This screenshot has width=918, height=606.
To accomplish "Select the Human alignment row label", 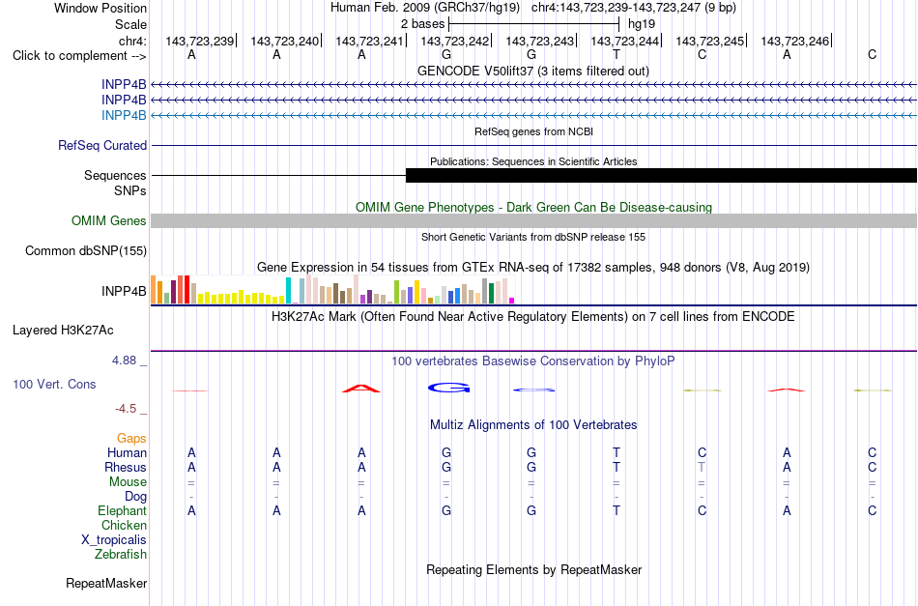I will point(127,452).
